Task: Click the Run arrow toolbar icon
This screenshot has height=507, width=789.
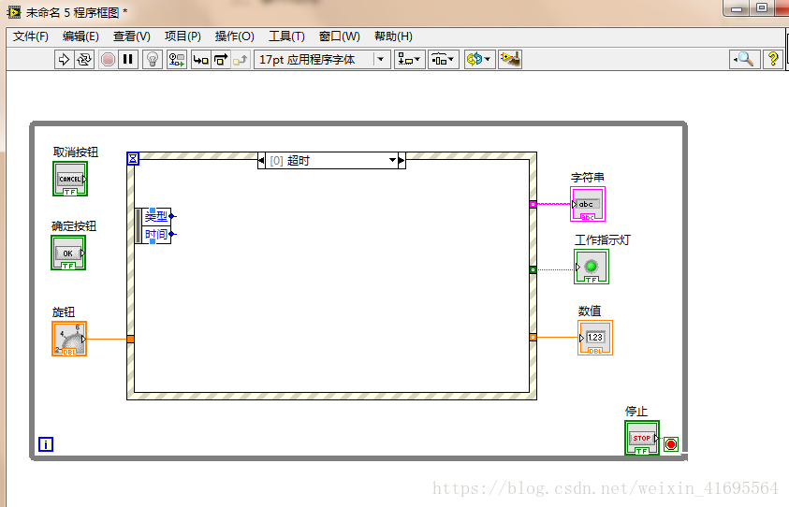Action: pyautogui.click(x=64, y=59)
